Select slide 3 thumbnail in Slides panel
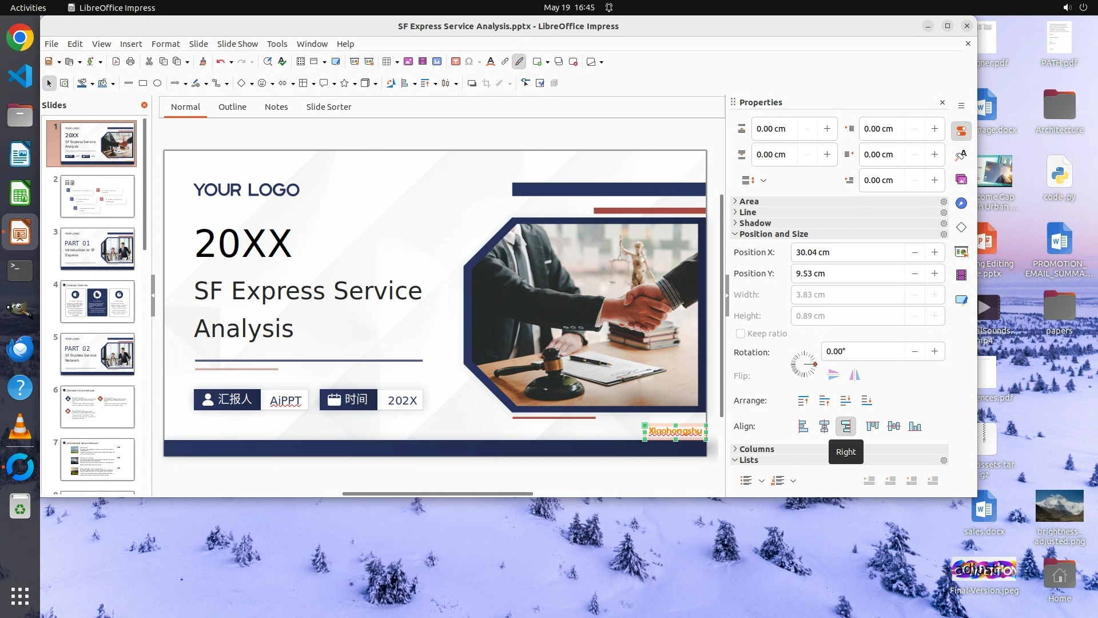The image size is (1098, 618). click(97, 249)
